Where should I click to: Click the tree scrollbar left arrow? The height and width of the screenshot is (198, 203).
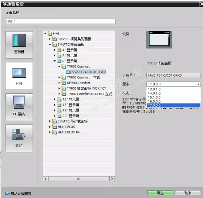coord(46,179)
